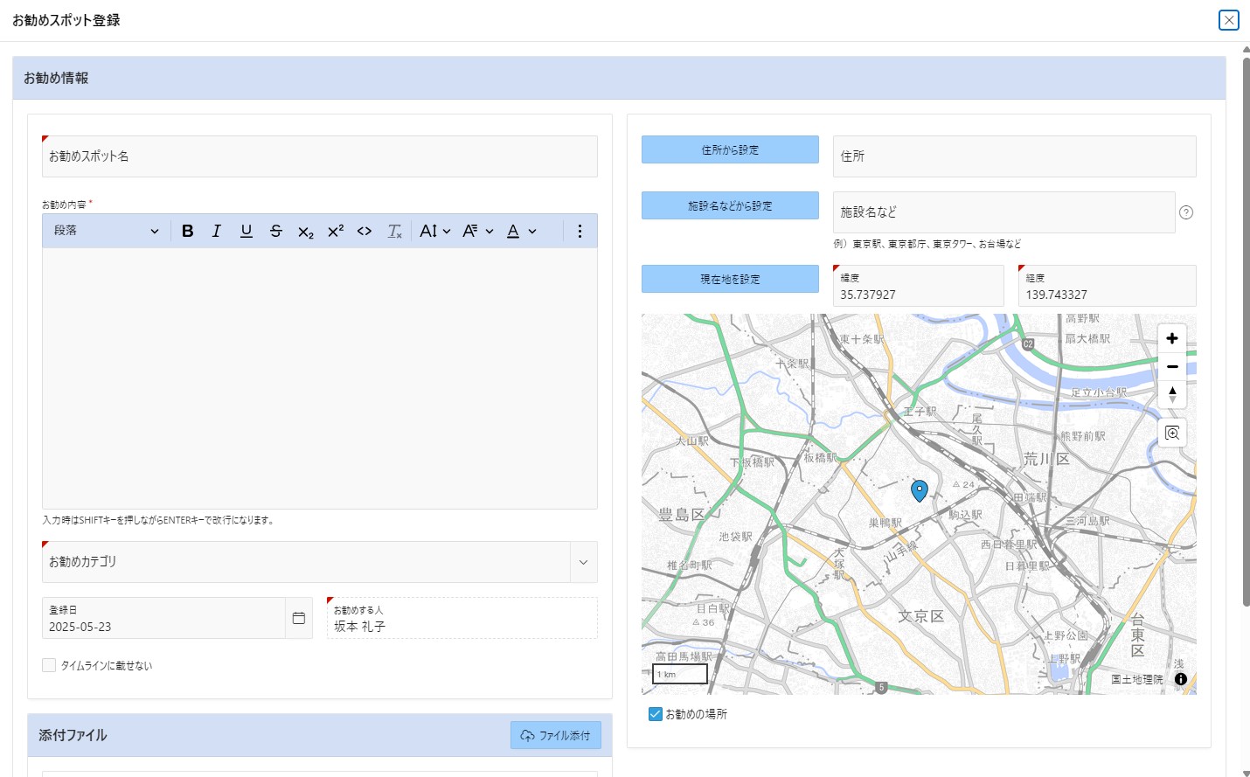The height and width of the screenshot is (777, 1250).
Task: Click 添付ファイル section header
Action: 320,735
